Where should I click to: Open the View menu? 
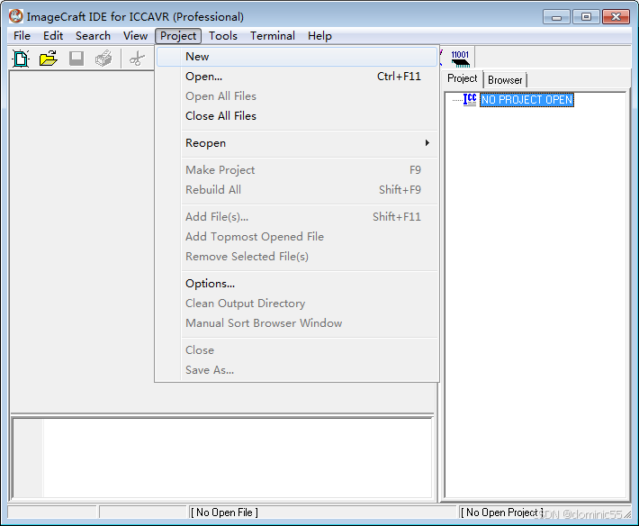[x=135, y=36]
